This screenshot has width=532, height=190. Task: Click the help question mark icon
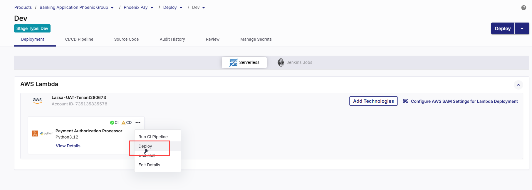[523, 8]
